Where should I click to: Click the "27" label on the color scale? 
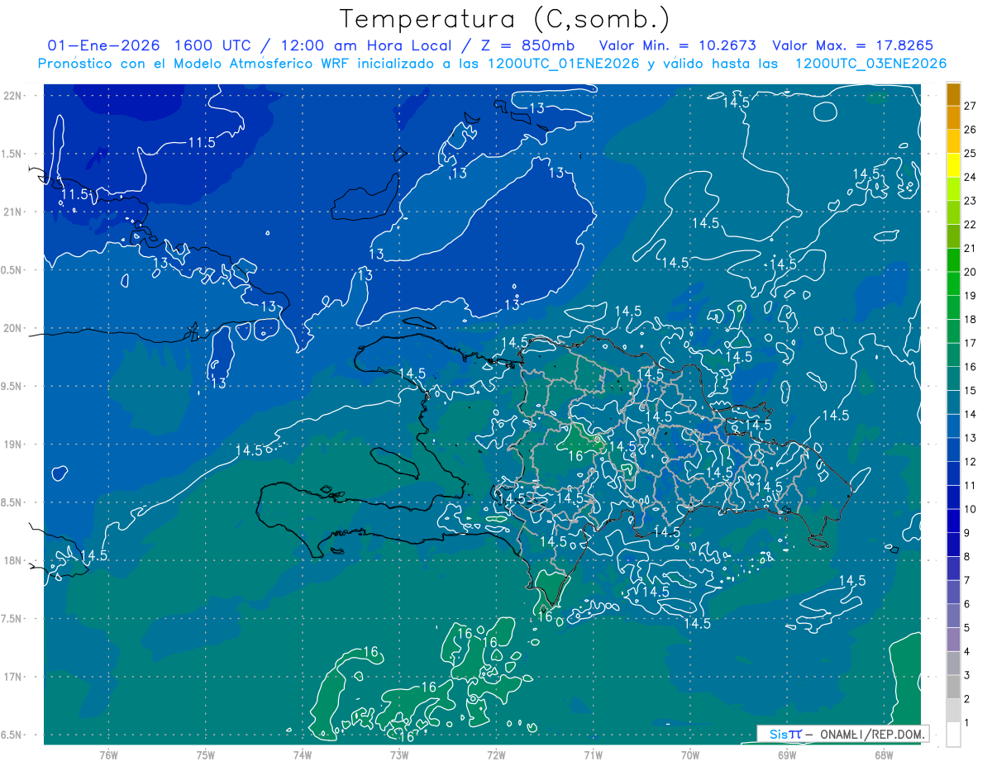coord(971,105)
